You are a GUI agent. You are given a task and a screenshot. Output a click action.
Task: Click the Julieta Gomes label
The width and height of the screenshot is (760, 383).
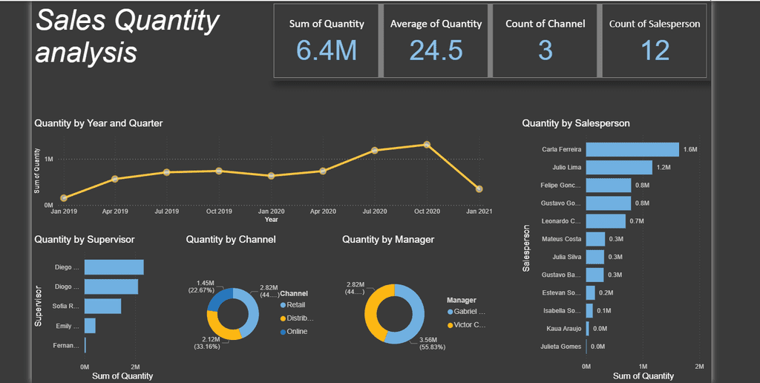(561, 347)
